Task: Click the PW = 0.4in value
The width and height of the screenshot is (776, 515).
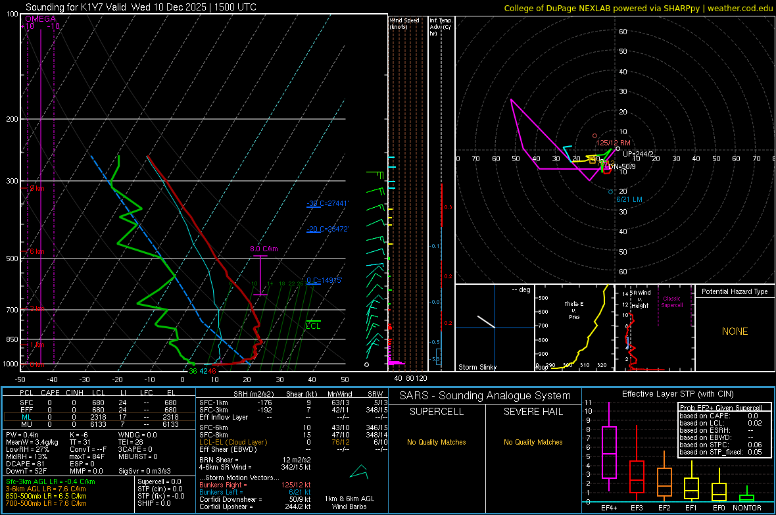Action: [22, 435]
